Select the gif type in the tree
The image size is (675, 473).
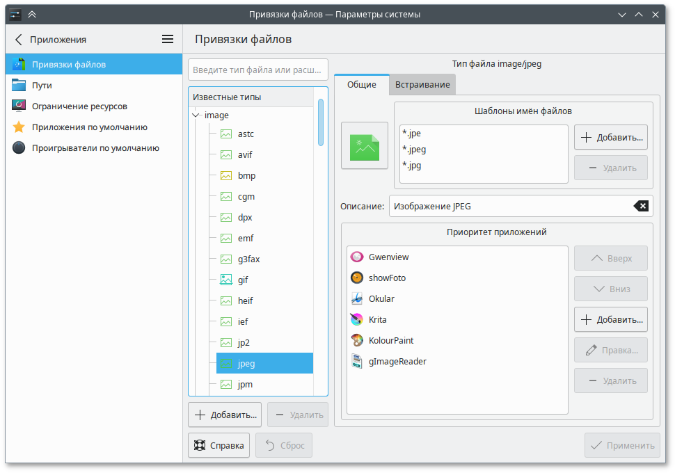coord(243,280)
